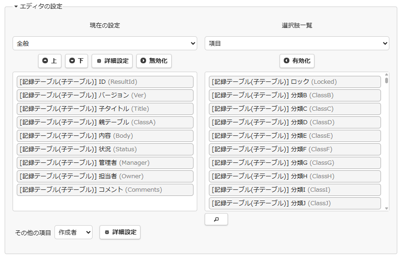Image resolution: width=401 pixels, height=255 pixels.
Task: Select the 担当者 (Owner) item
Action: [x=105, y=176]
